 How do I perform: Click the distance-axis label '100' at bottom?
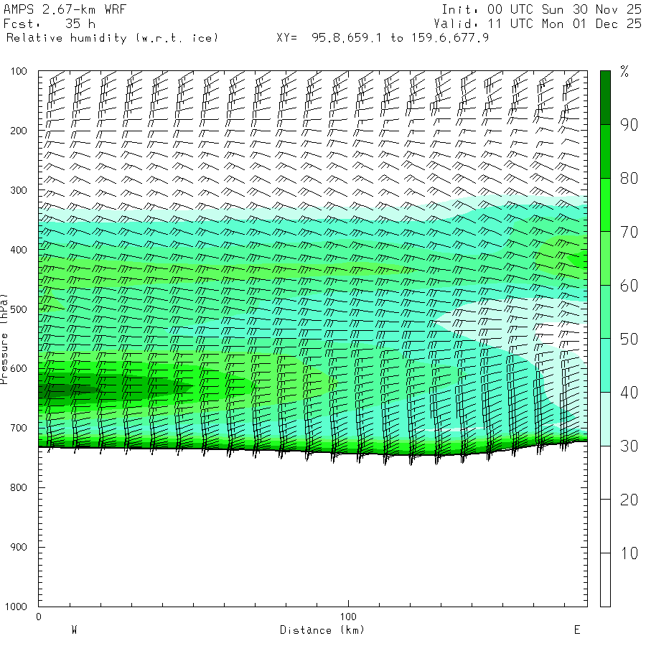(348, 617)
